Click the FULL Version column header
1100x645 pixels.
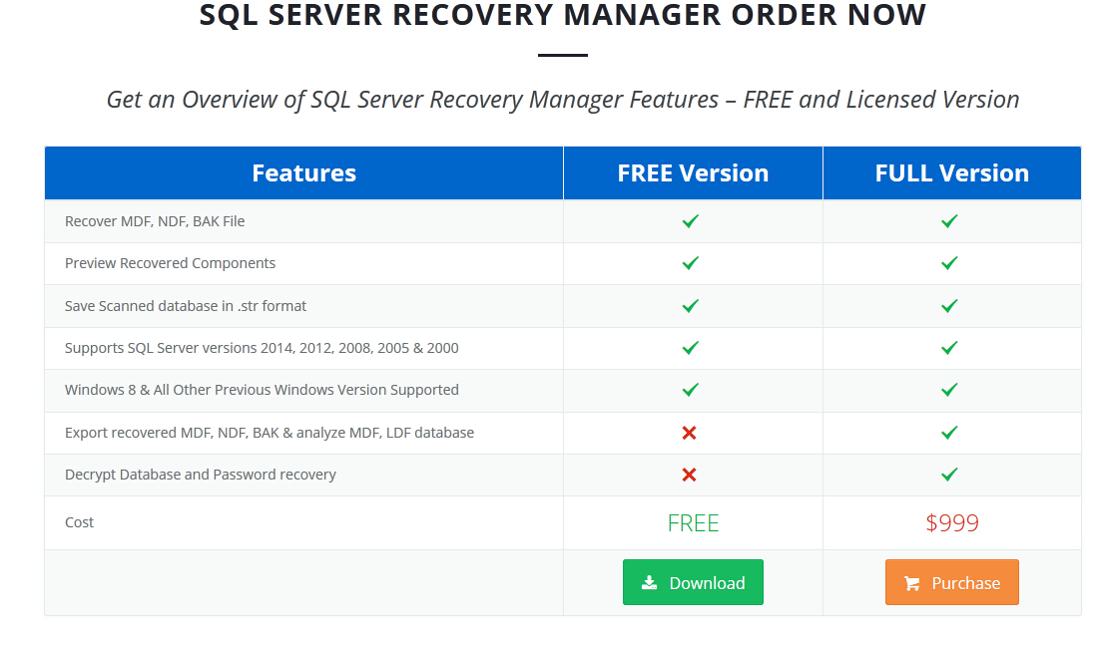(951, 173)
